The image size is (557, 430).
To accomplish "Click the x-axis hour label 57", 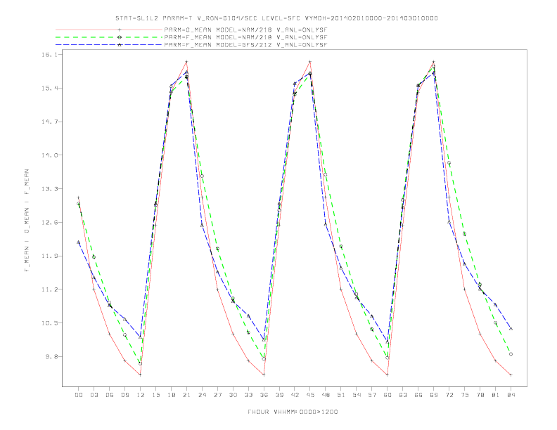I will point(372,395).
